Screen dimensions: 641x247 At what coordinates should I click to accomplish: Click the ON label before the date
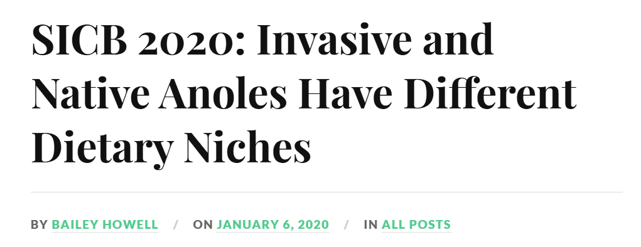pos(203,225)
